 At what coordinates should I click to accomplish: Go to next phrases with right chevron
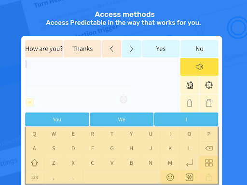(x=132, y=49)
